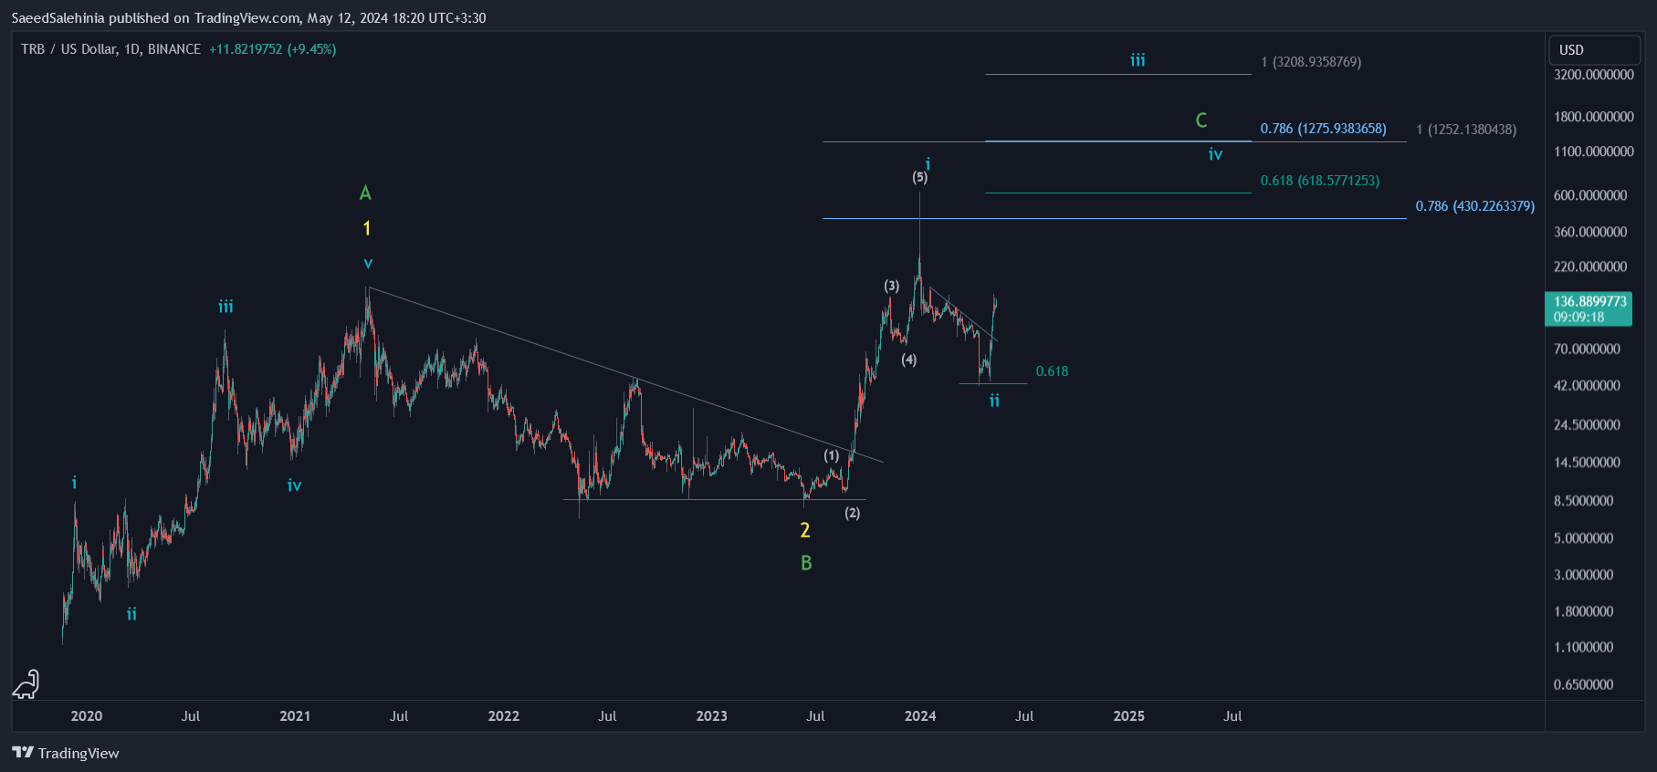Click the 1 (1252.1380438) level label
Image resolution: width=1657 pixels, height=772 pixels.
tap(1466, 130)
